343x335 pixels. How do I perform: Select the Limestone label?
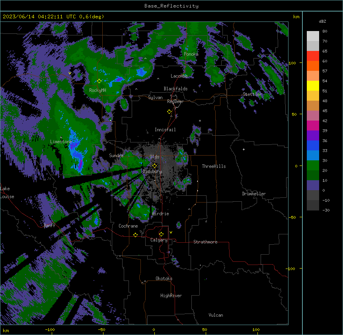pos(61,142)
